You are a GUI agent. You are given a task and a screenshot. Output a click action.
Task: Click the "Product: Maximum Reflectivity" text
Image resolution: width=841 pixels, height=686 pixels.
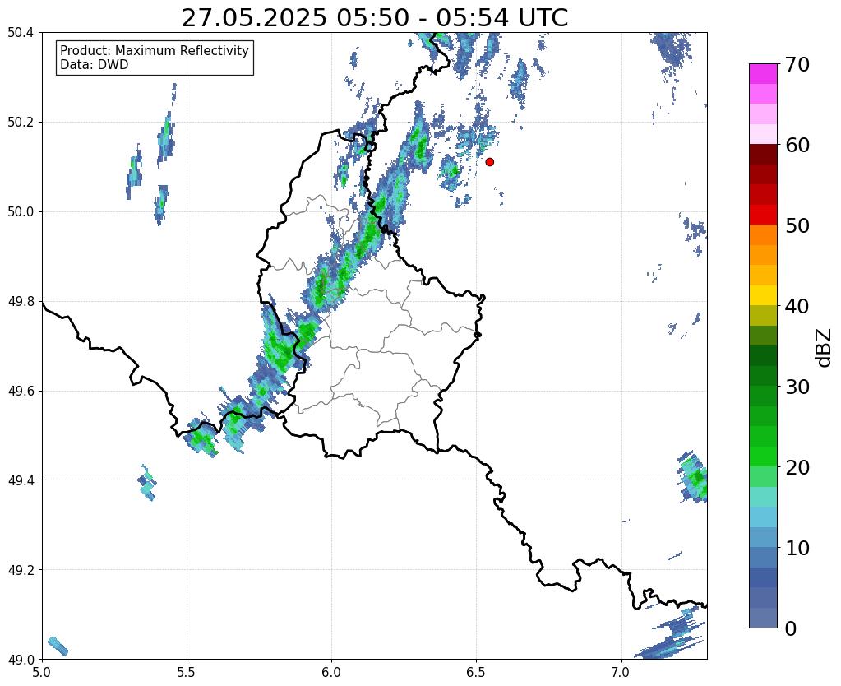click(x=155, y=50)
